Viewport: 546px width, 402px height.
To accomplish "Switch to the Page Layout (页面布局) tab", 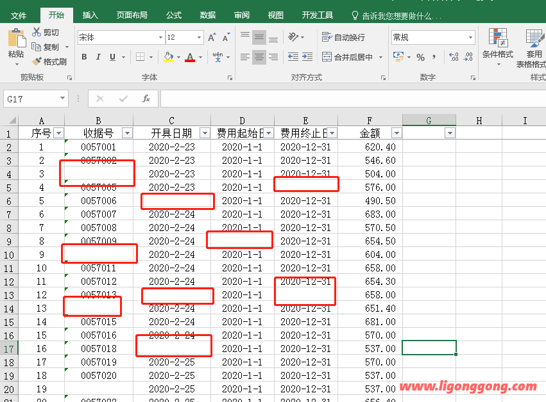I will (x=132, y=15).
